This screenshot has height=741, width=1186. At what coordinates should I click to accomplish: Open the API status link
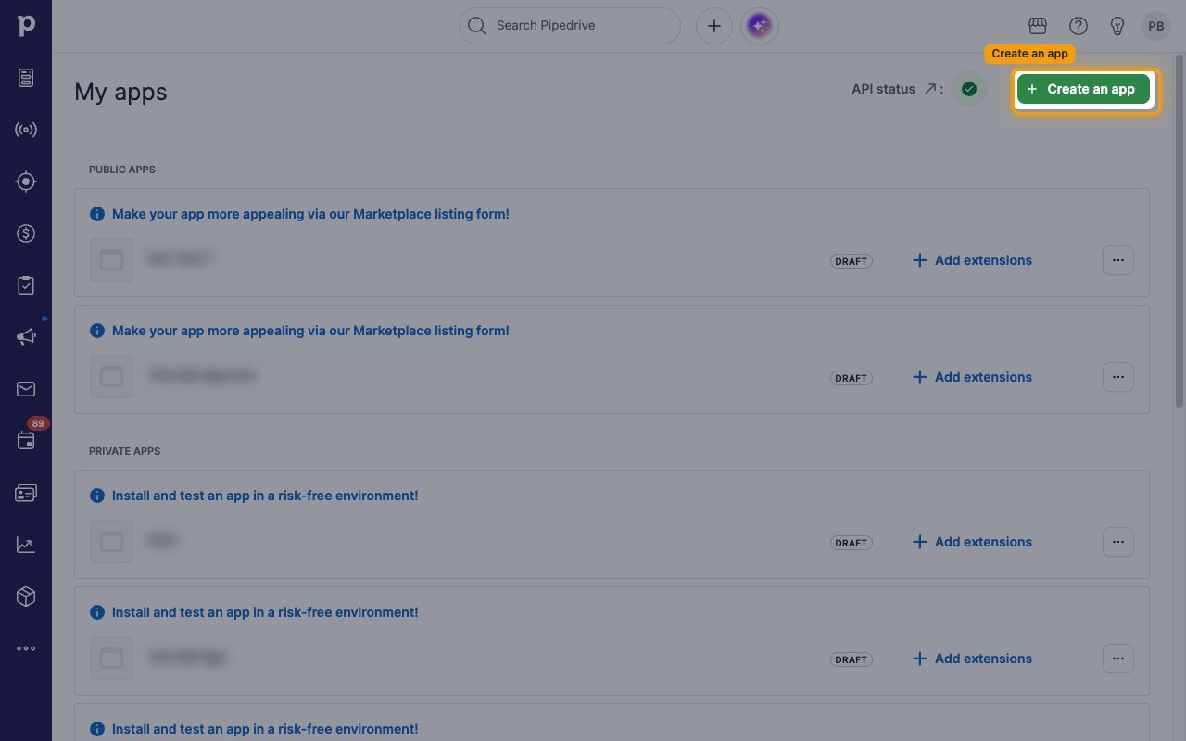[896, 89]
